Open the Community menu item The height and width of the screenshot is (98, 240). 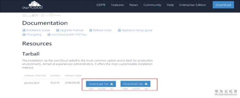coord(152,5)
